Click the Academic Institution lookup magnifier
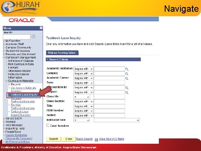Screen dimensions: 201x151 click(x=127, y=69)
